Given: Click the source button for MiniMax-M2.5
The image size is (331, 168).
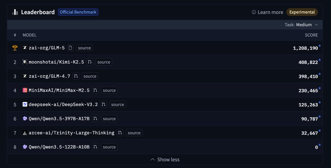Looking at the screenshot, I should click(109, 90).
